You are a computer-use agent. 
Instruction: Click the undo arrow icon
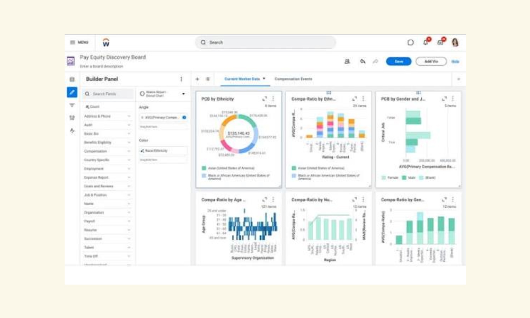363,61
